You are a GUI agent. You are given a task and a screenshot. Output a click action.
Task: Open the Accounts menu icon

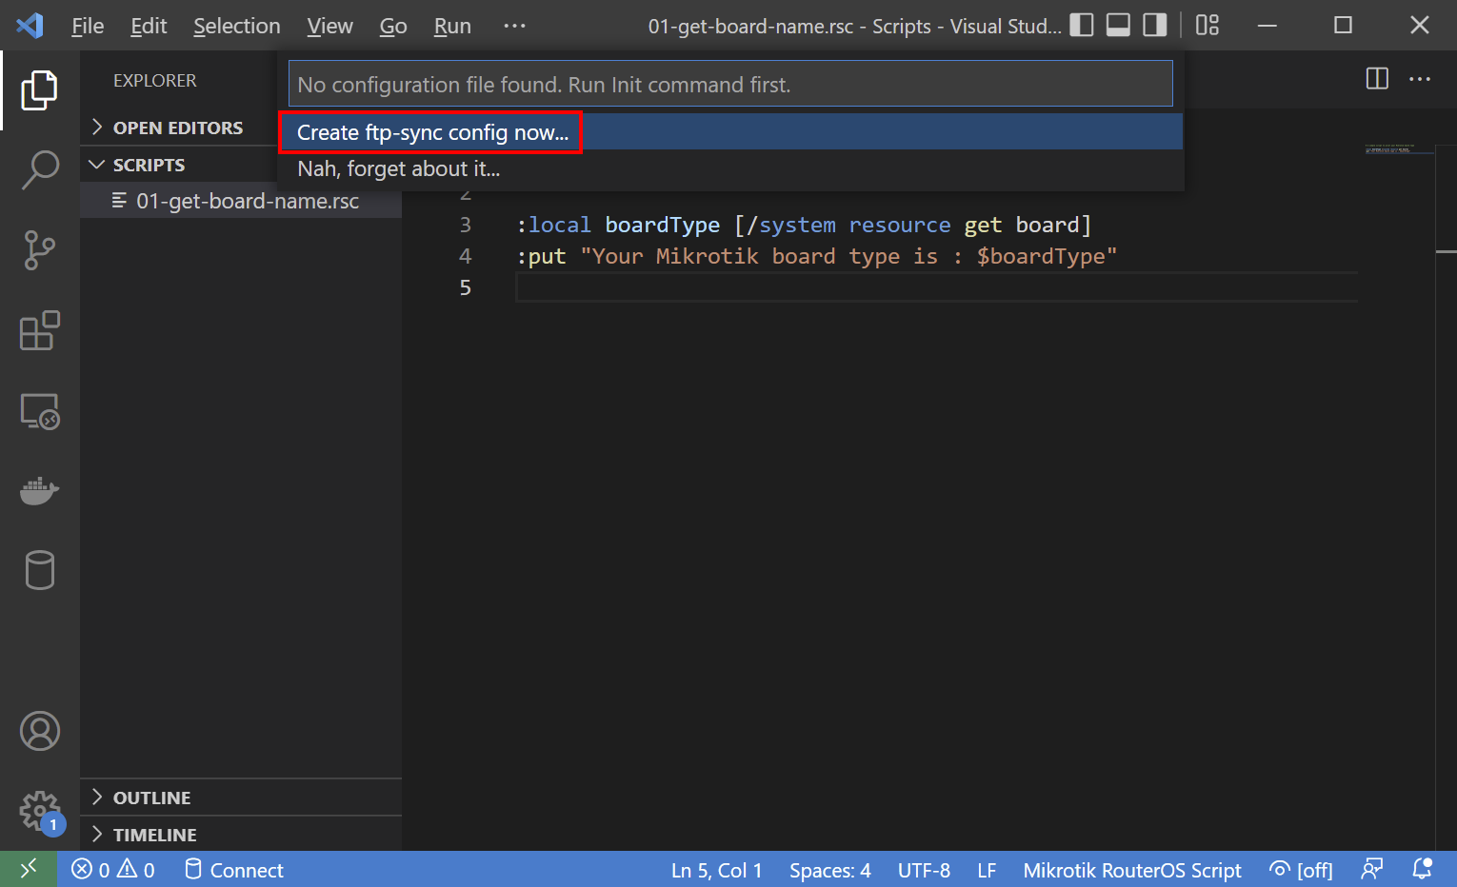(40, 731)
